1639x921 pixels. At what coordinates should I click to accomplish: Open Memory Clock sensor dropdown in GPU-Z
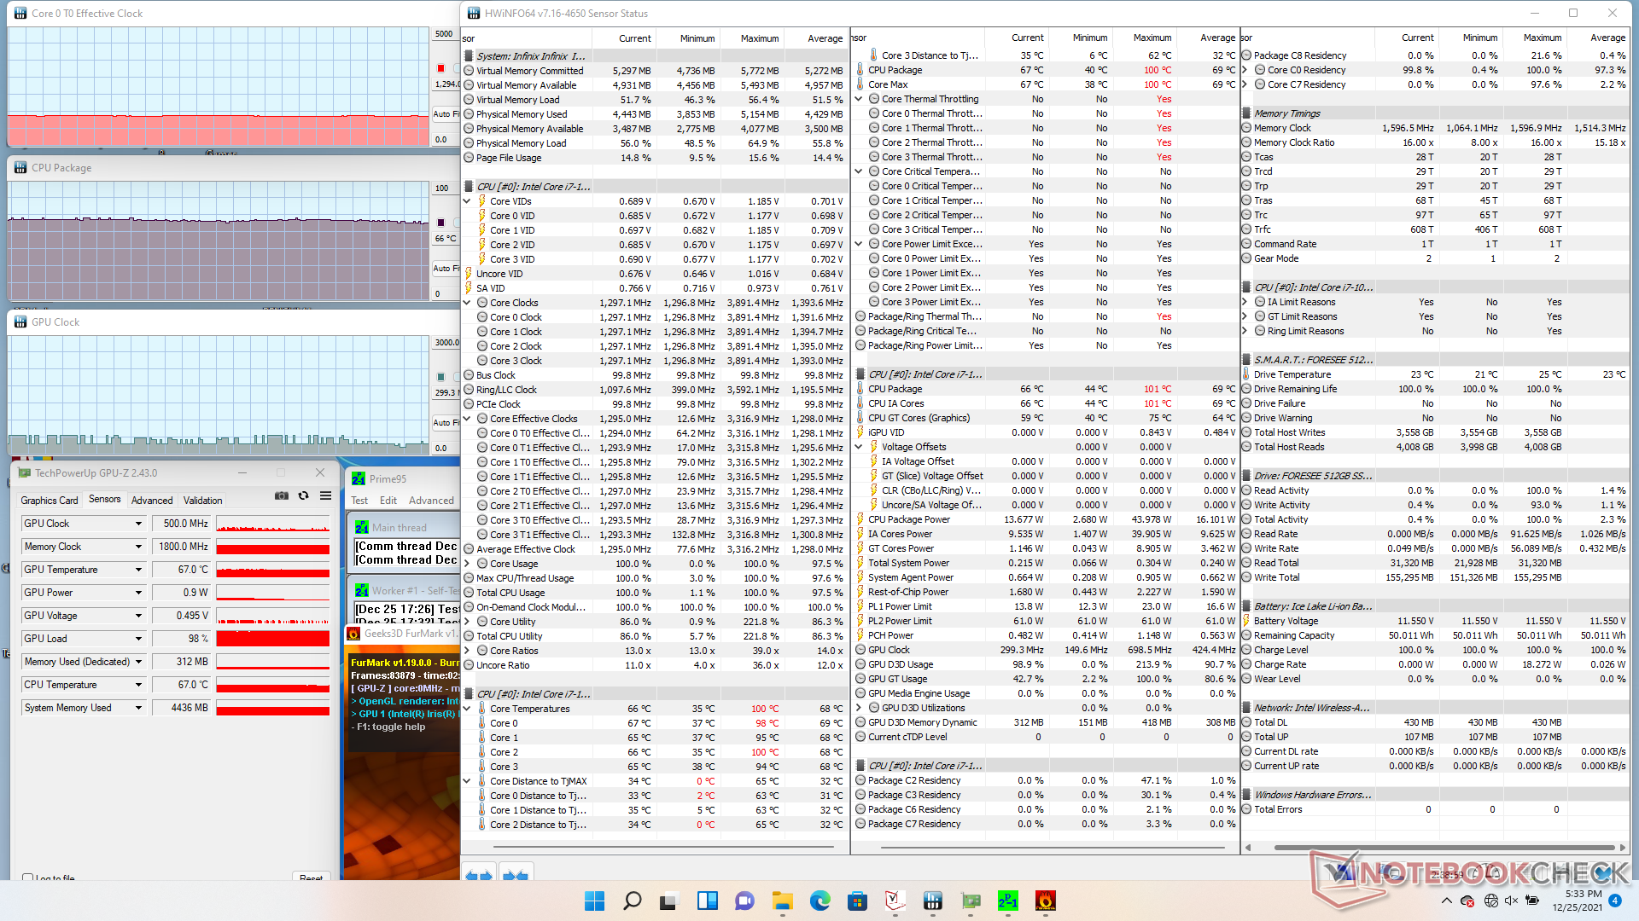tap(138, 547)
